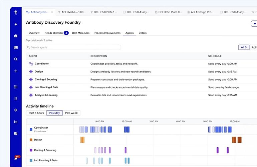Click the Lab Planning & Data agent sparkle icon
Viewport: 257px width, 167px height.
(31, 87)
